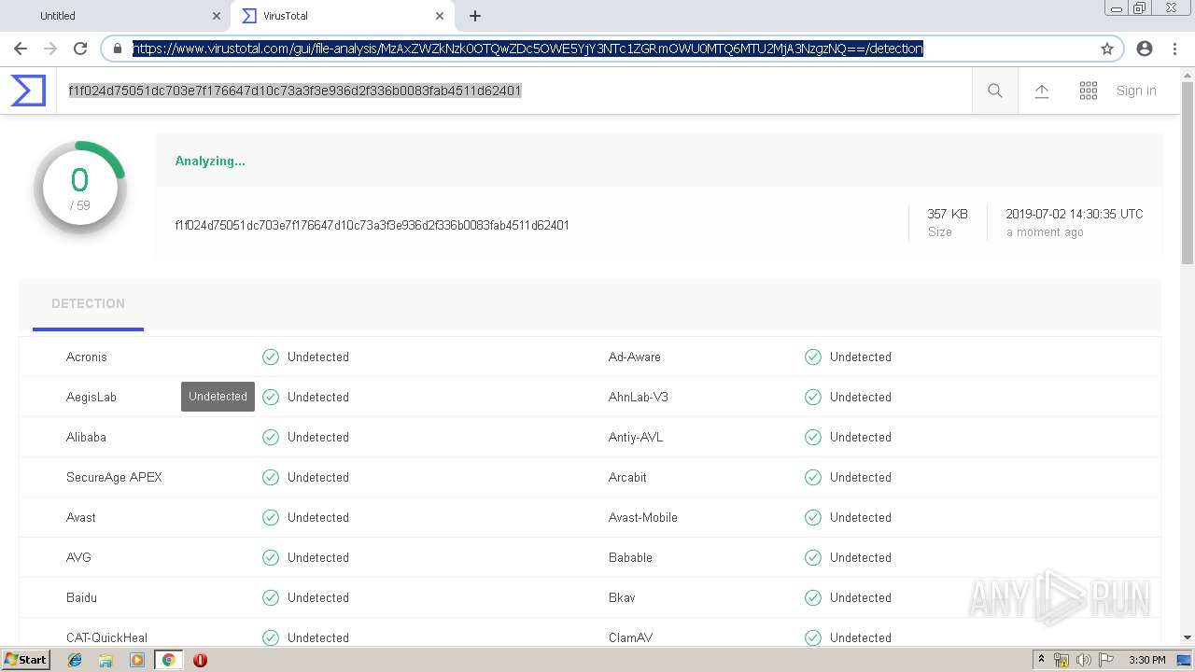This screenshot has height=672, width=1195.
Task: Click the page vertical scrollbar
Action: coord(1188,173)
